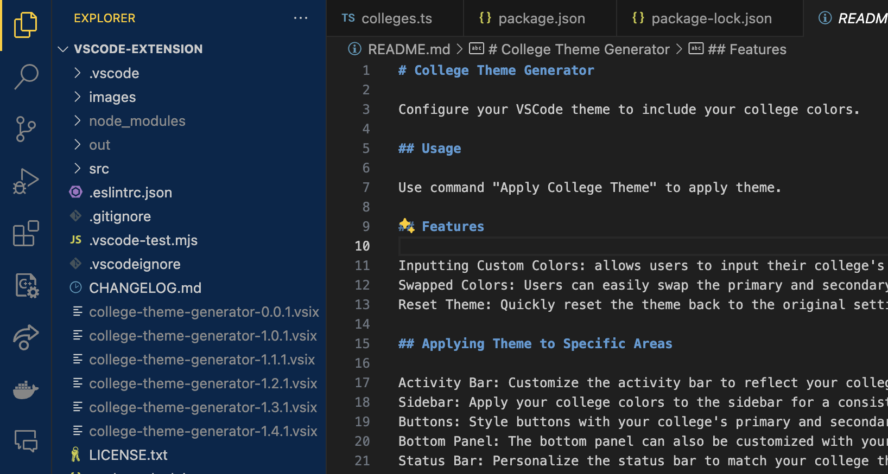Click the EXPLORER panel title

click(105, 18)
